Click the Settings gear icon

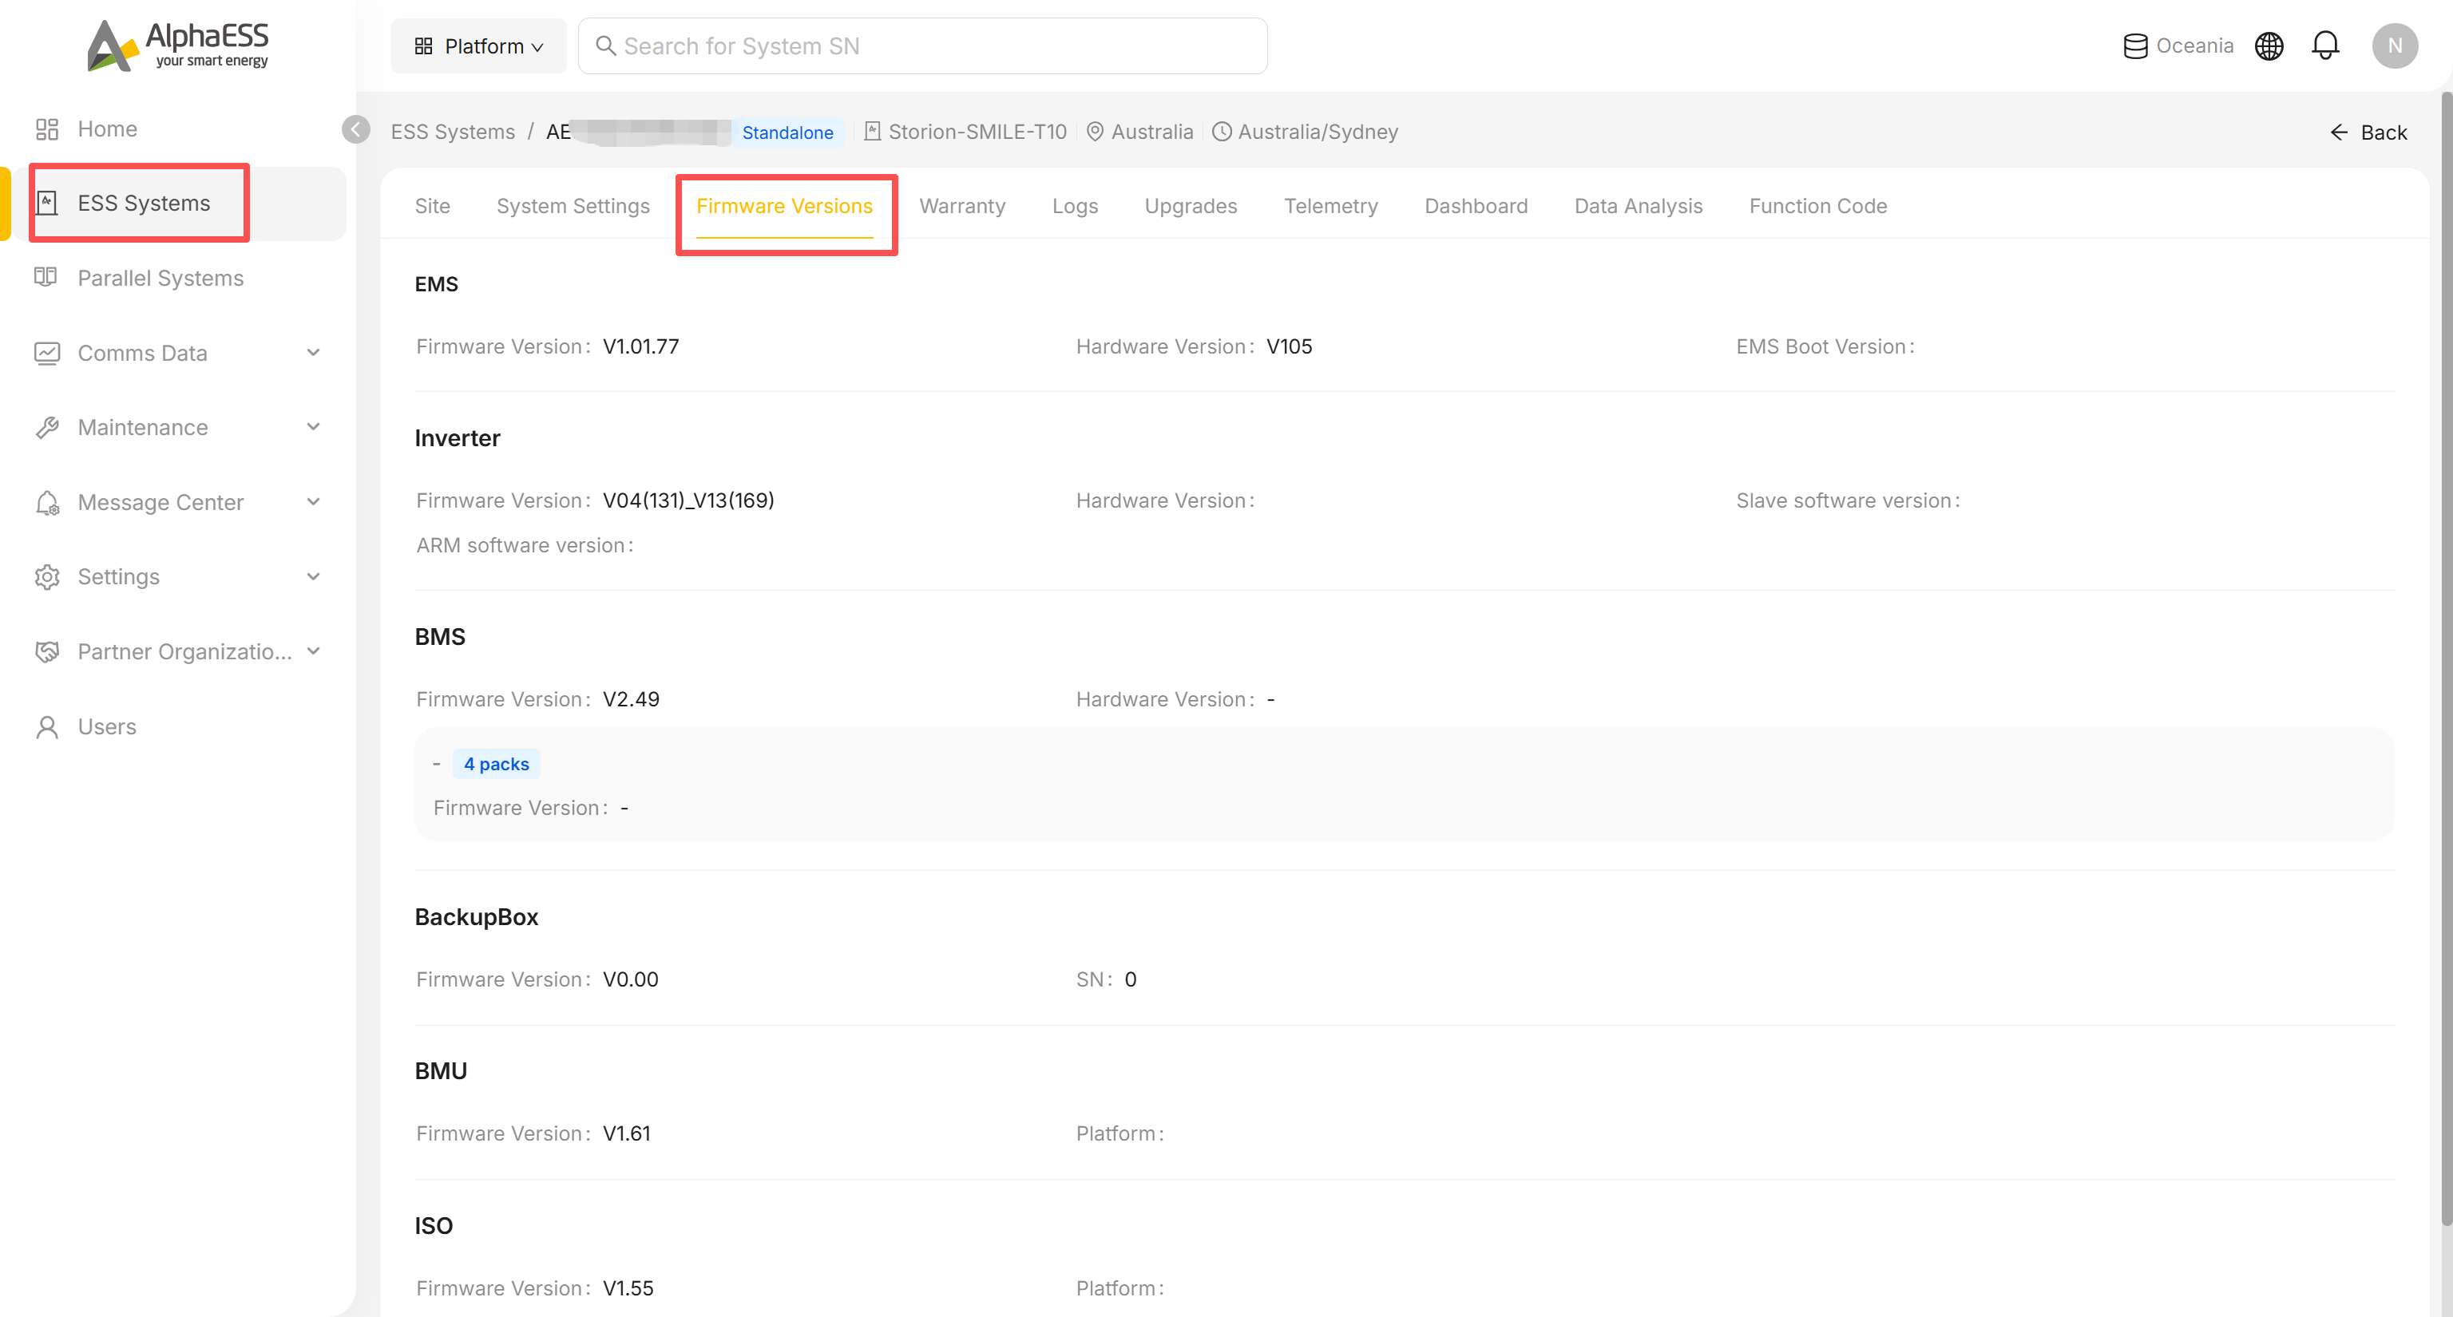click(46, 576)
